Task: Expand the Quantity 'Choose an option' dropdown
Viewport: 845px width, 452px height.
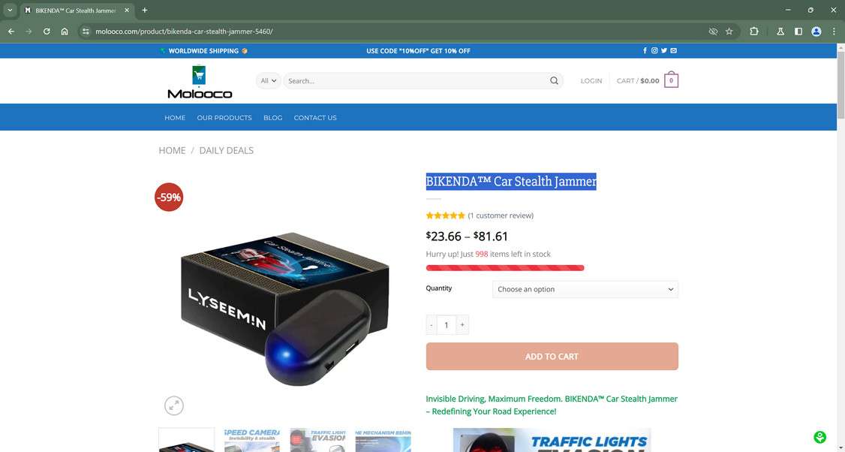Action: click(x=585, y=289)
